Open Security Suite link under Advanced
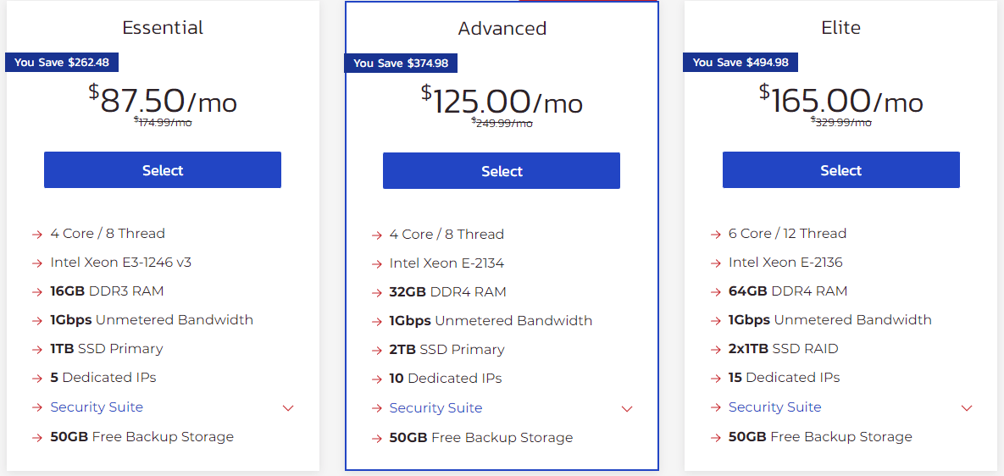Image resolution: width=1004 pixels, height=476 pixels. [x=436, y=407]
